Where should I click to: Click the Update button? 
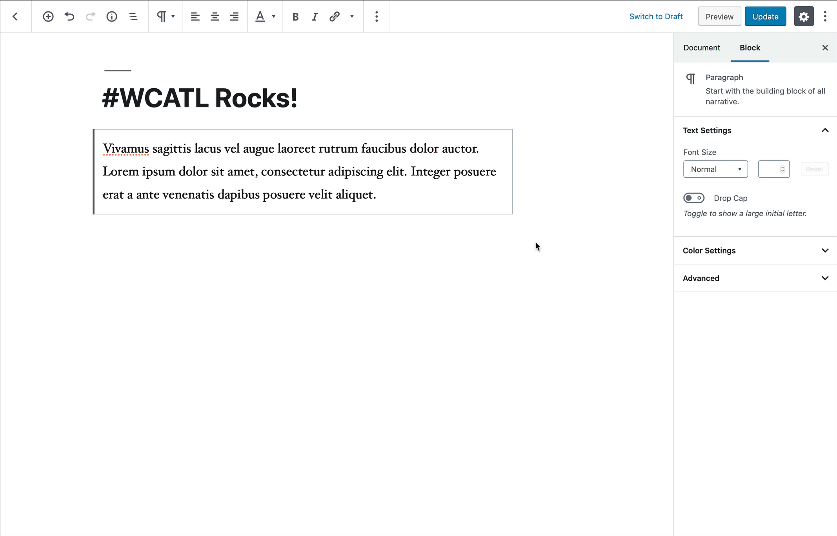pyautogui.click(x=765, y=16)
